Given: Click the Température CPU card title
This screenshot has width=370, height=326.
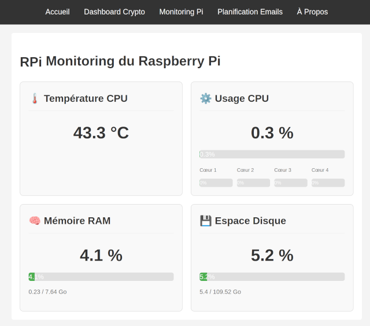Looking at the screenshot, I should [86, 99].
